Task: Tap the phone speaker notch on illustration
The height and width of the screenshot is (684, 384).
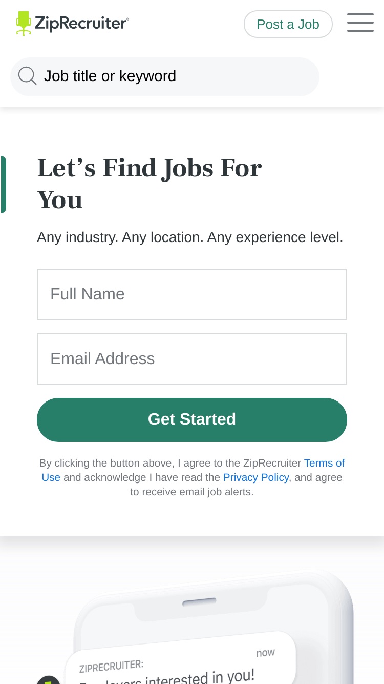Action: click(x=199, y=602)
